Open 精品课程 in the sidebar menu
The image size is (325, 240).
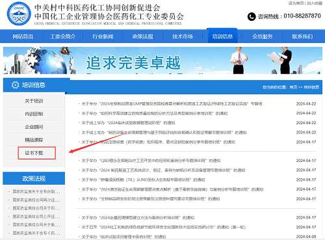coord(34,140)
